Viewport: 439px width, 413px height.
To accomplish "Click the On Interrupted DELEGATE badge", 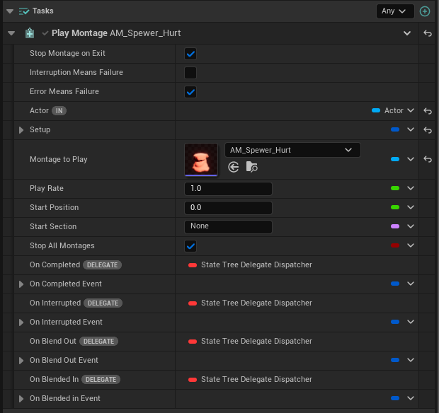I will pos(103,303).
